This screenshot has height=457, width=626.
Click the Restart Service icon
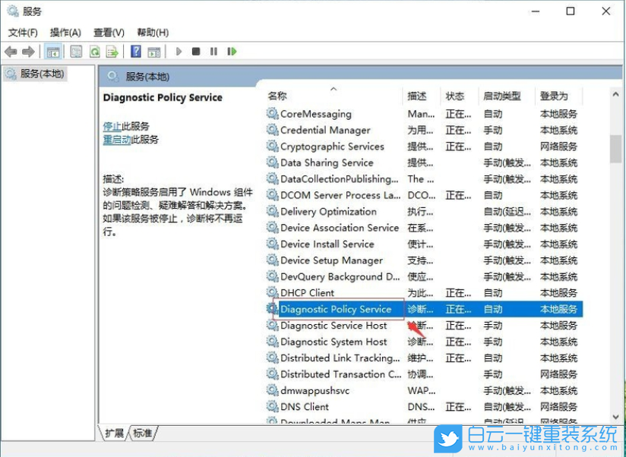tap(232, 52)
